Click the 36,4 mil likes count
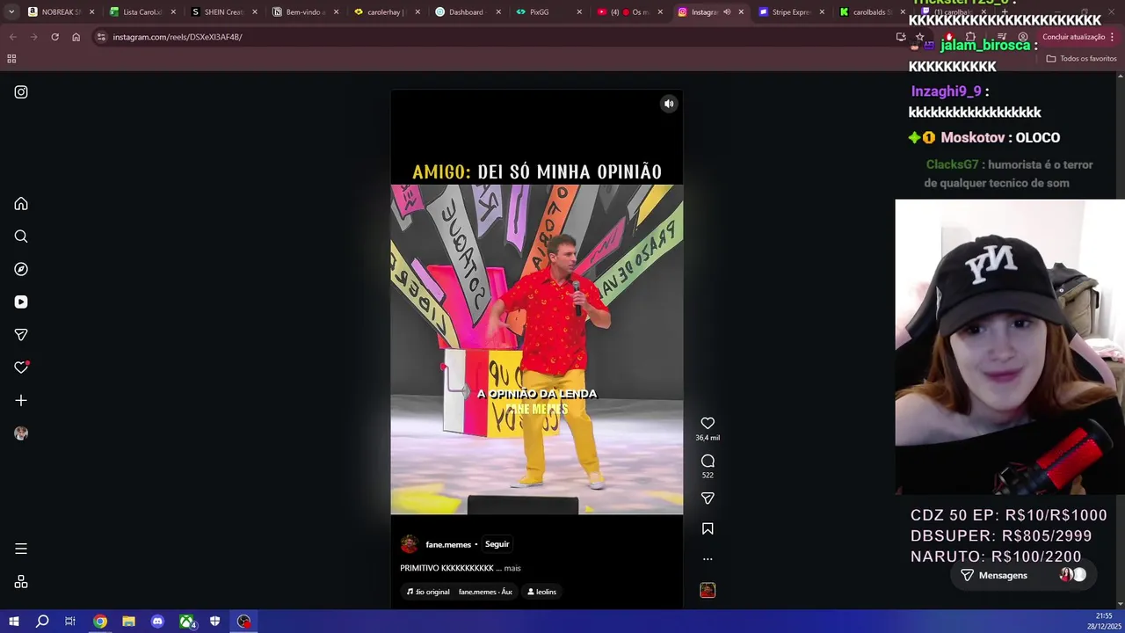Image resolution: width=1125 pixels, height=633 pixels. (708, 438)
